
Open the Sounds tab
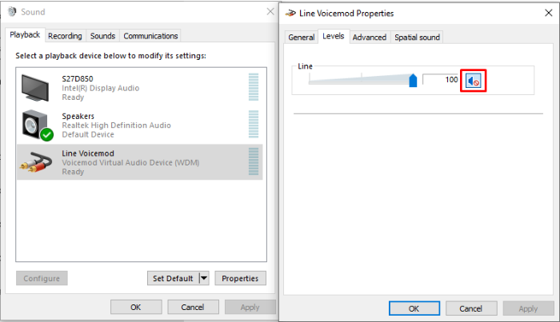102,36
